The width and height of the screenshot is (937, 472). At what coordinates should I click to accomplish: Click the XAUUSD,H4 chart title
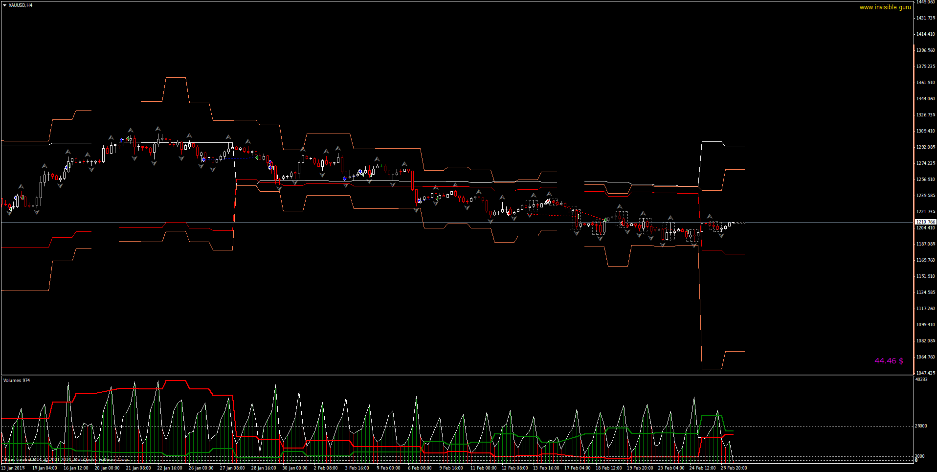[21, 5]
